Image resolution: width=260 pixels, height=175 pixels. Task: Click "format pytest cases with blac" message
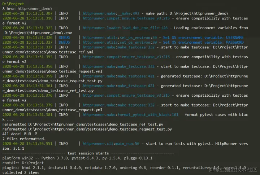pos(216,114)
